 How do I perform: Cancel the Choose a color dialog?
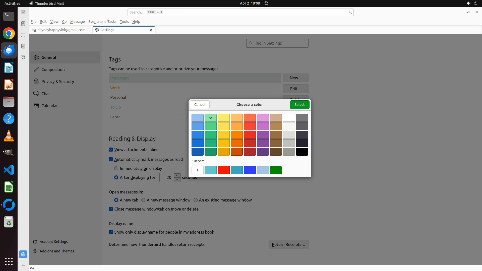point(200,105)
